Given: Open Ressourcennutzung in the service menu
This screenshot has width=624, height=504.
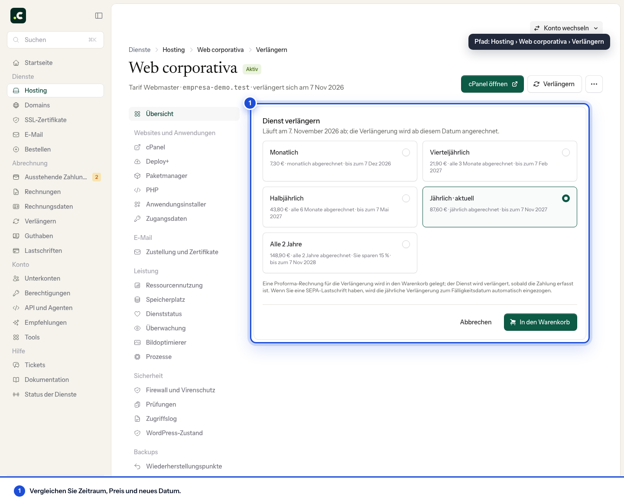Looking at the screenshot, I should click(x=184, y=285).
